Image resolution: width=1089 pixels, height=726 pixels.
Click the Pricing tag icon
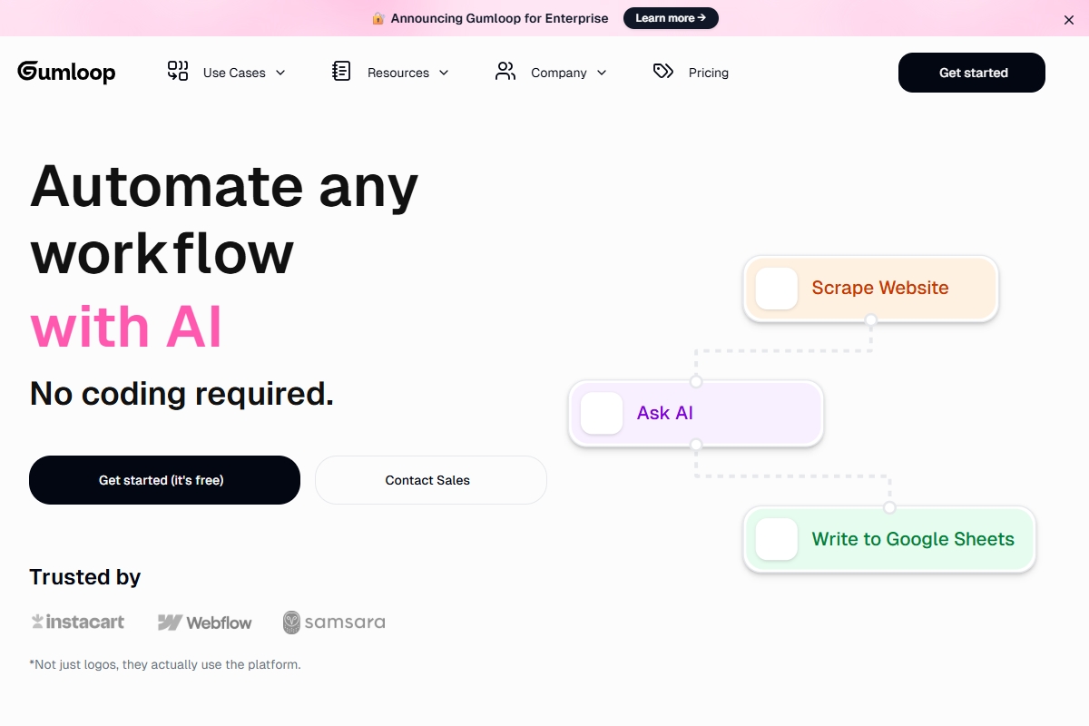point(663,72)
